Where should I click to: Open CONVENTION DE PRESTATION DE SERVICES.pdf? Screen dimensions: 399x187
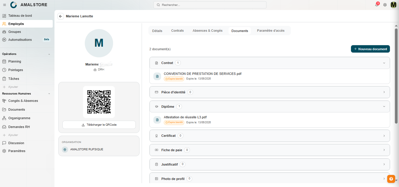tap(203, 74)
